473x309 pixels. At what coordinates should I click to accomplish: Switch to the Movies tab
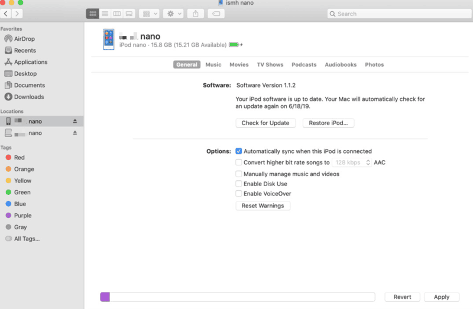pyautogui.click(x=239, y=64)
